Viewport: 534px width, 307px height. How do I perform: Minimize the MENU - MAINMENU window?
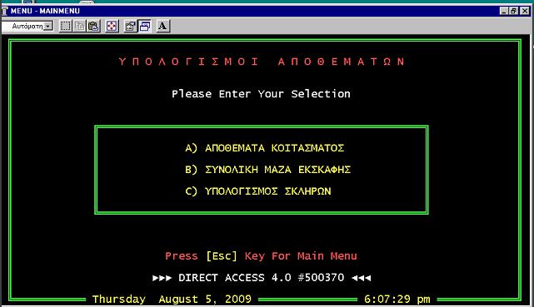504,11
